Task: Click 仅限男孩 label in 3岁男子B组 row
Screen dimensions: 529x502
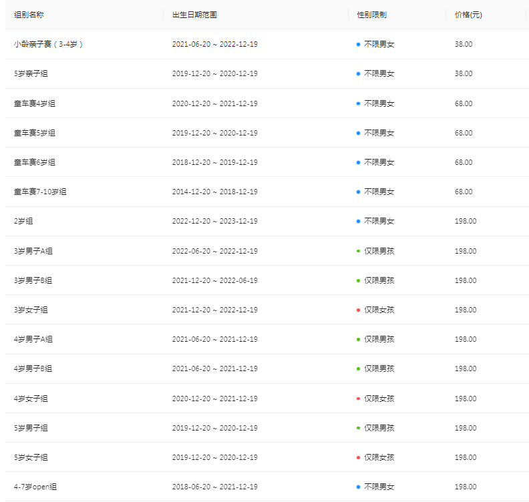Action: (379, 280)
